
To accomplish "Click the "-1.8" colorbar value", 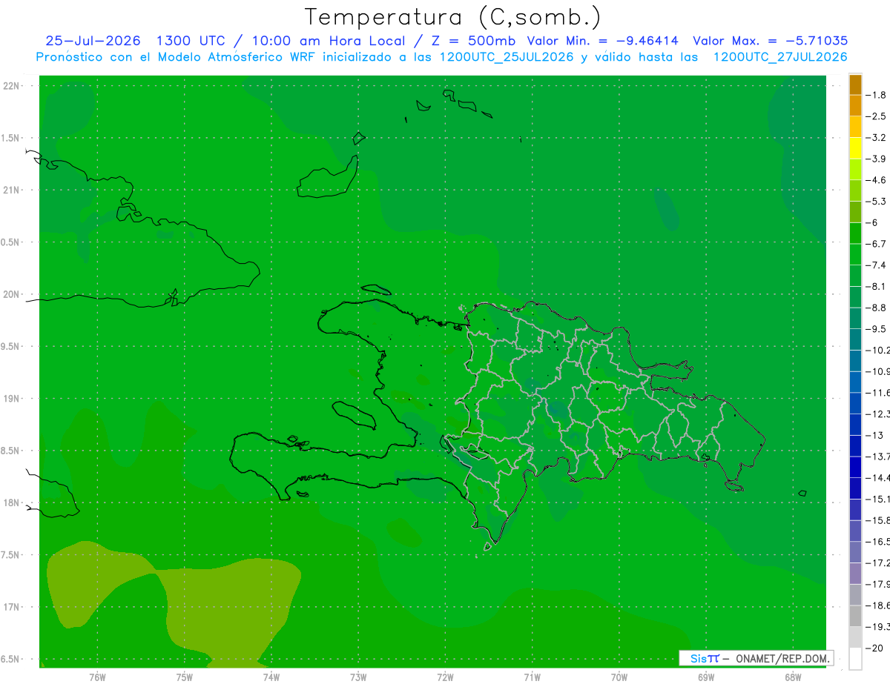I will (x=876, y=95).
